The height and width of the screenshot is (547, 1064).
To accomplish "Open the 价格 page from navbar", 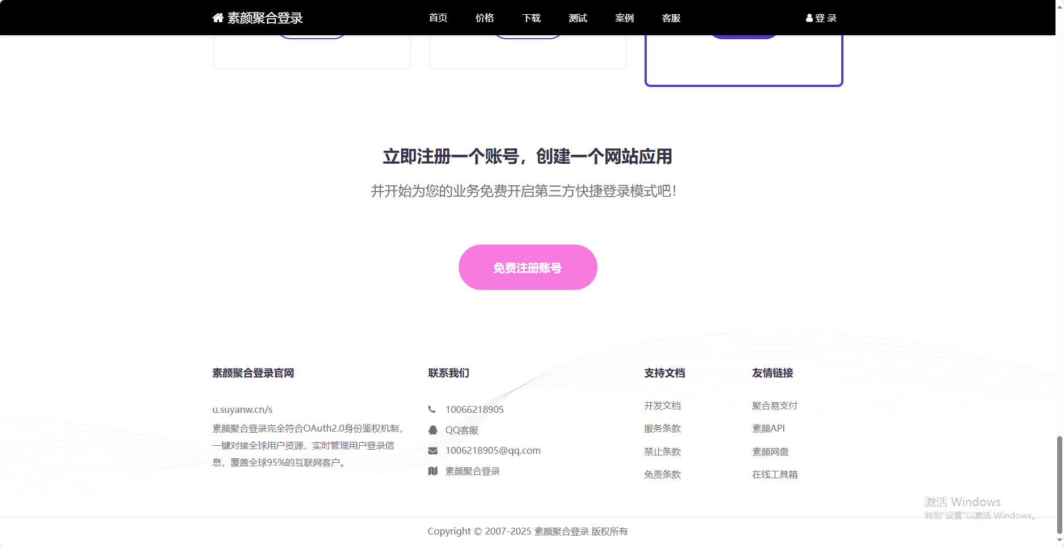I will point(484,18).
